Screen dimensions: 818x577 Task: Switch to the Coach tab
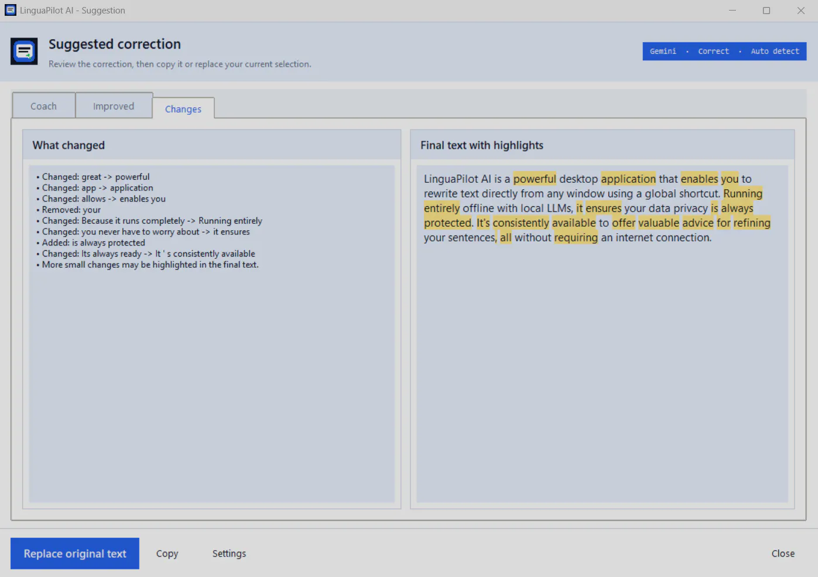coord(44,106)
